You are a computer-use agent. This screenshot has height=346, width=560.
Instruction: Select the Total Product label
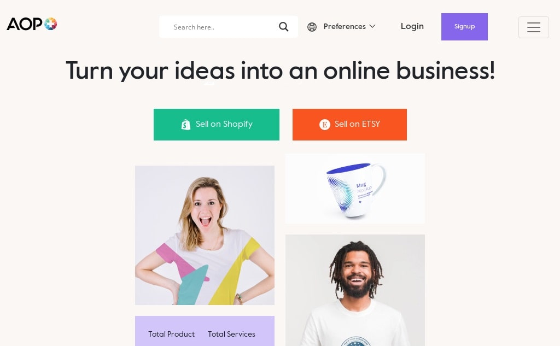point(171,334)
